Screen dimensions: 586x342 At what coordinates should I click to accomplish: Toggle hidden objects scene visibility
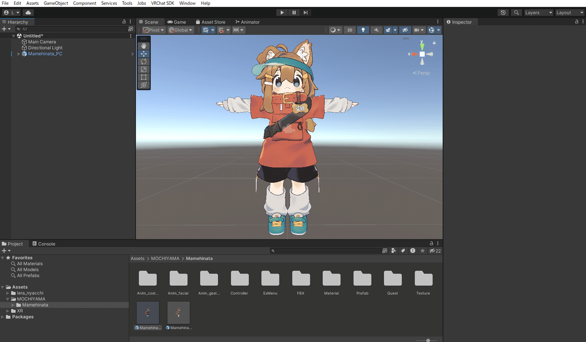404,30
